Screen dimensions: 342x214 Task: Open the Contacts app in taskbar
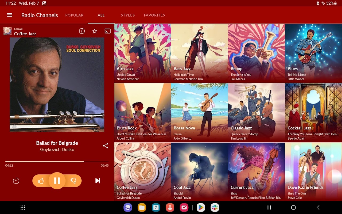tap(170, 208)
